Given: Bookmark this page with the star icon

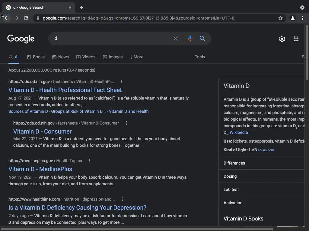Looking at the screenshot, I should tap(281, 18).
